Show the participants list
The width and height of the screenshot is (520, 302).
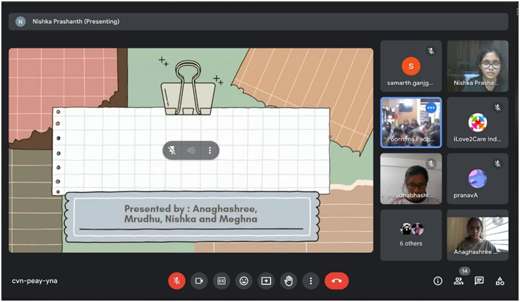pos(459,281)
